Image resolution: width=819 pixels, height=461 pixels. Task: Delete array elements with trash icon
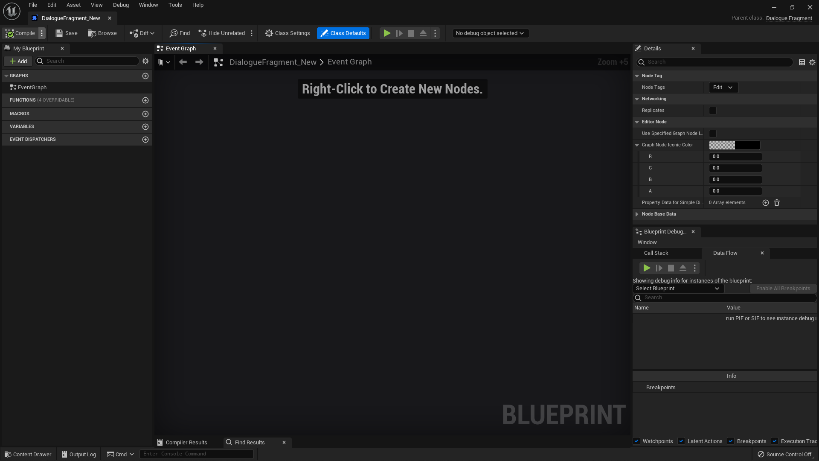(777, 203)
